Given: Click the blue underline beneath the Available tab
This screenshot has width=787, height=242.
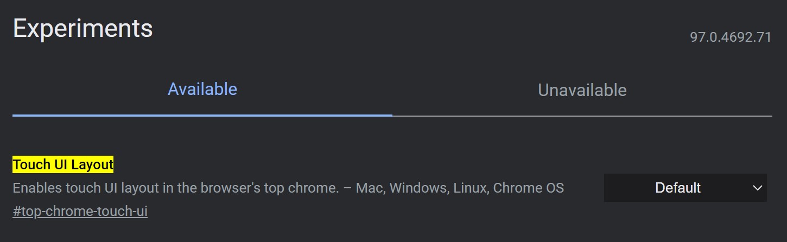Looking at the screenshot, I should [202, 115].
